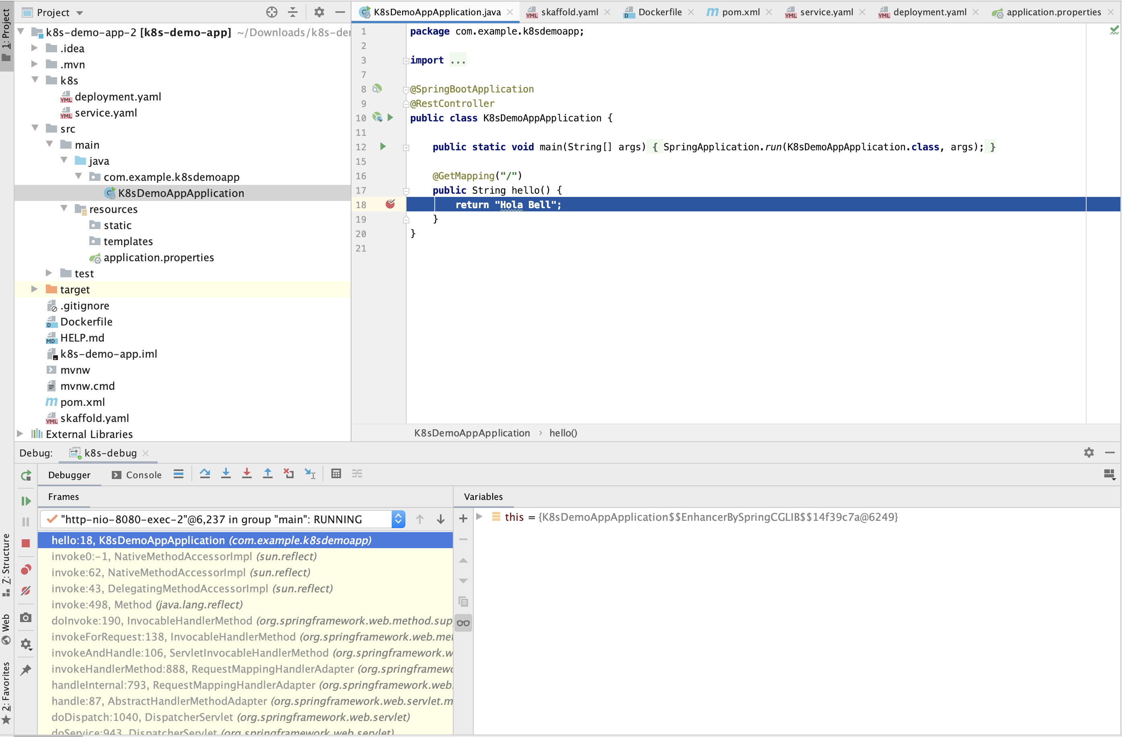Open View Breakpoints icon
The image size is (1122, 737).
pyautogui.click(x=26, y=570)
